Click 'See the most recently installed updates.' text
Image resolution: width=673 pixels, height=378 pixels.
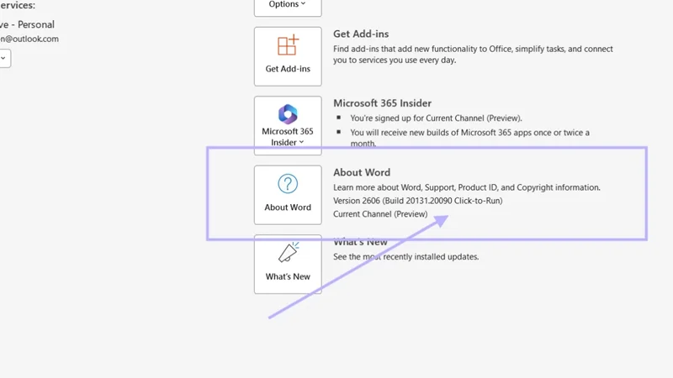[x=406, y=257]
